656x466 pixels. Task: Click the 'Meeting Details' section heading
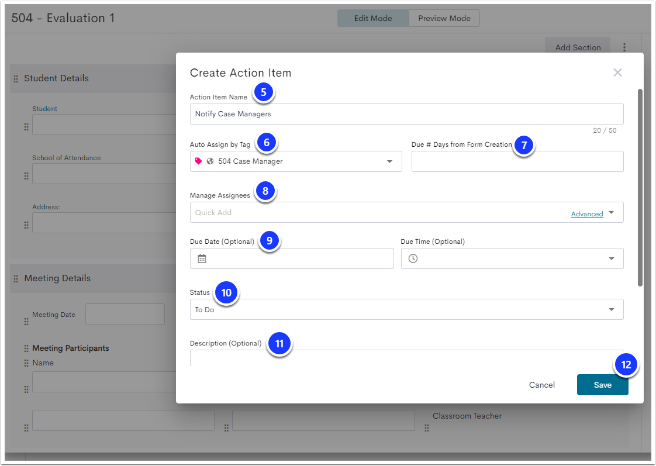pos(57,278)
